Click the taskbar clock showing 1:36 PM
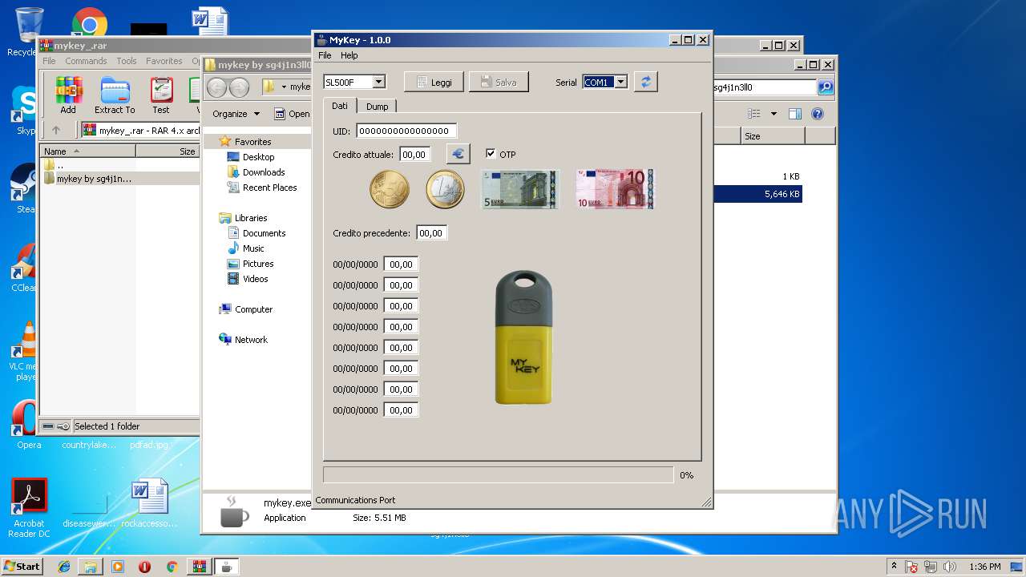The width and height of the screenshot is (1026, 577). tap(984, 567)
